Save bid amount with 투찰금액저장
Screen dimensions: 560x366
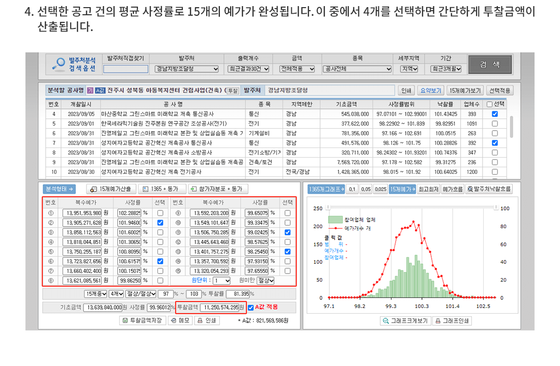tap(143, 321)
